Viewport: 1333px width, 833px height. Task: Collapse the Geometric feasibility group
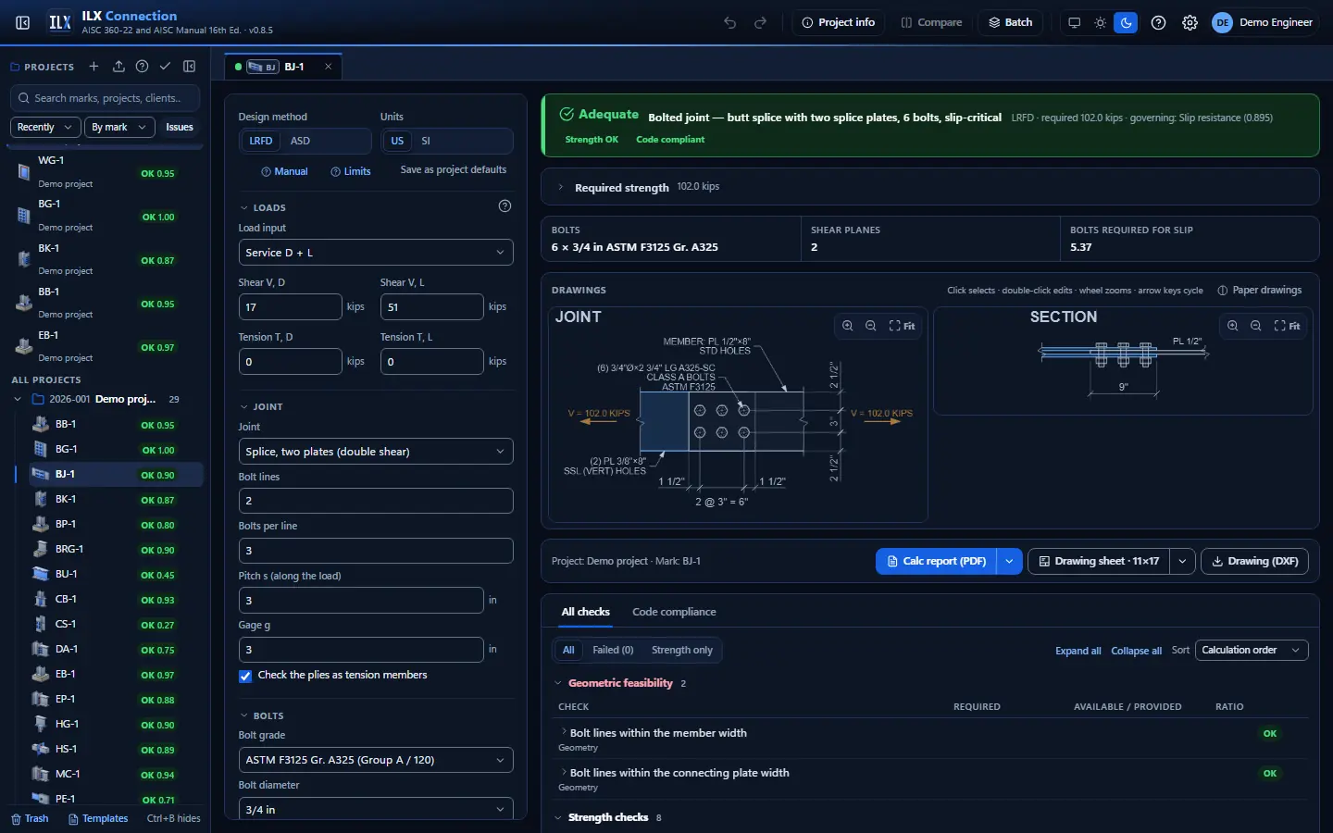[558, 683]
